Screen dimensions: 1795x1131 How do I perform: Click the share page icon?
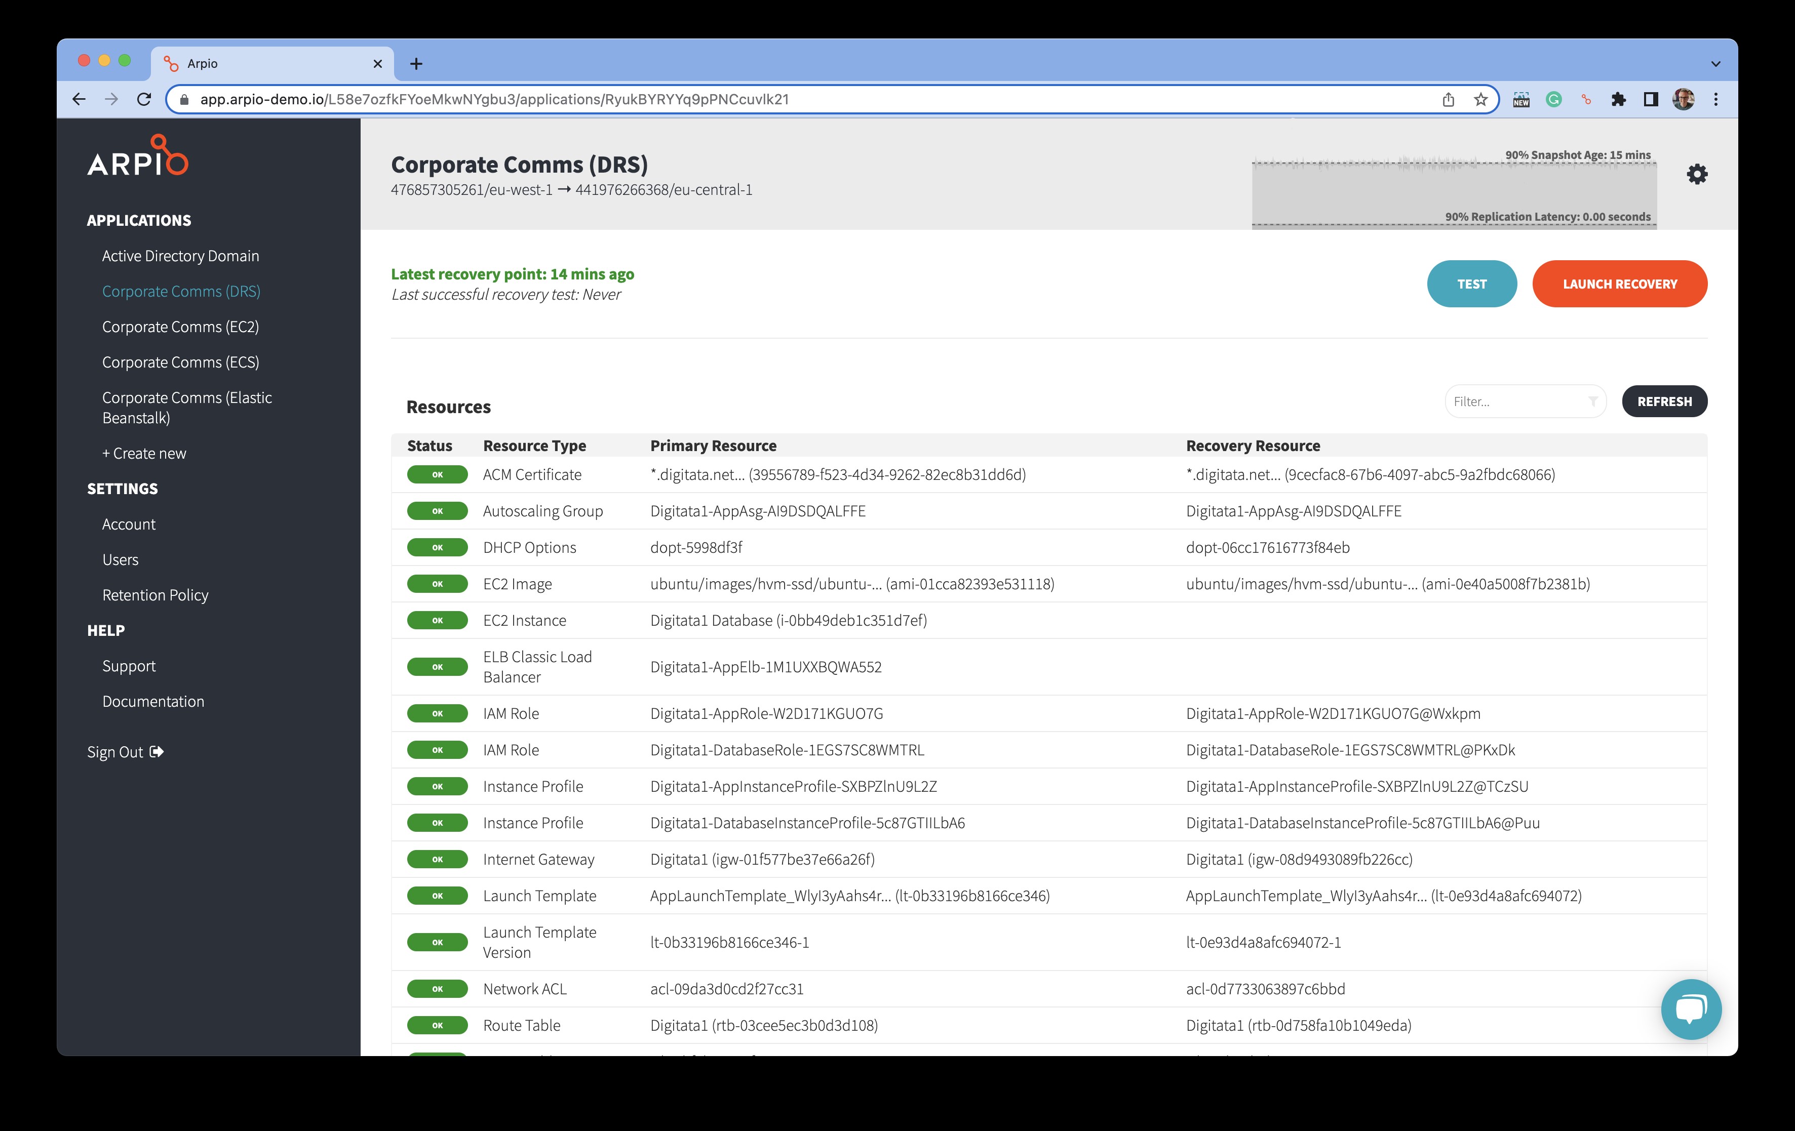1448,99
